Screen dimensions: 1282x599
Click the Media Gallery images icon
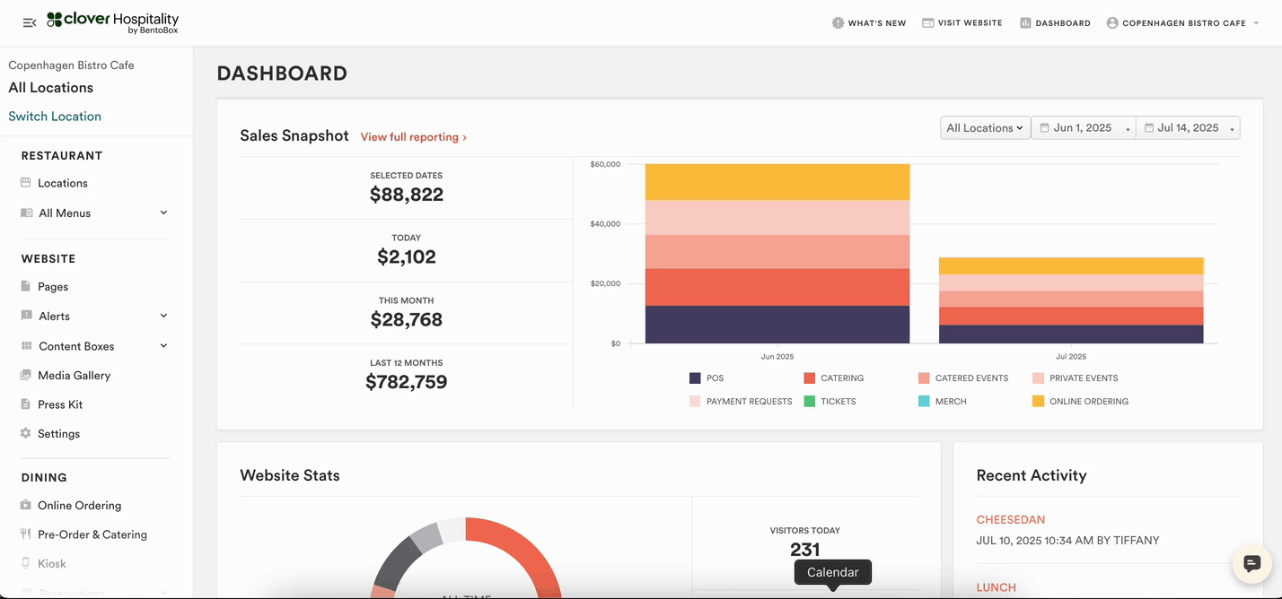pos(25,376)
